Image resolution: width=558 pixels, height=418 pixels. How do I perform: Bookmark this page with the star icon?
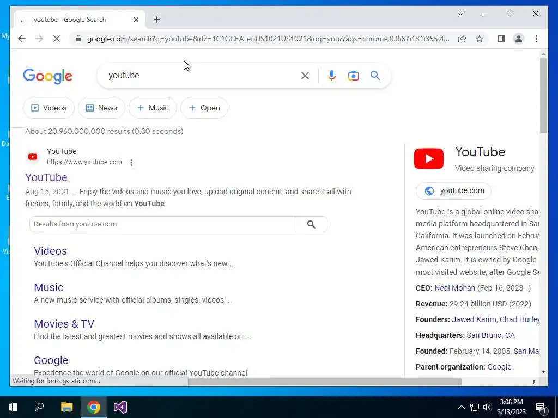click(x=480, y=39)
